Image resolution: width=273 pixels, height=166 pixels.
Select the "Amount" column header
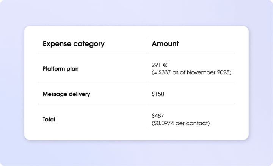tap(165, 44)
